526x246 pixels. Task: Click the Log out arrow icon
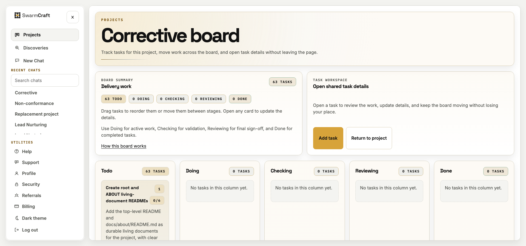(x=17, y=230)
